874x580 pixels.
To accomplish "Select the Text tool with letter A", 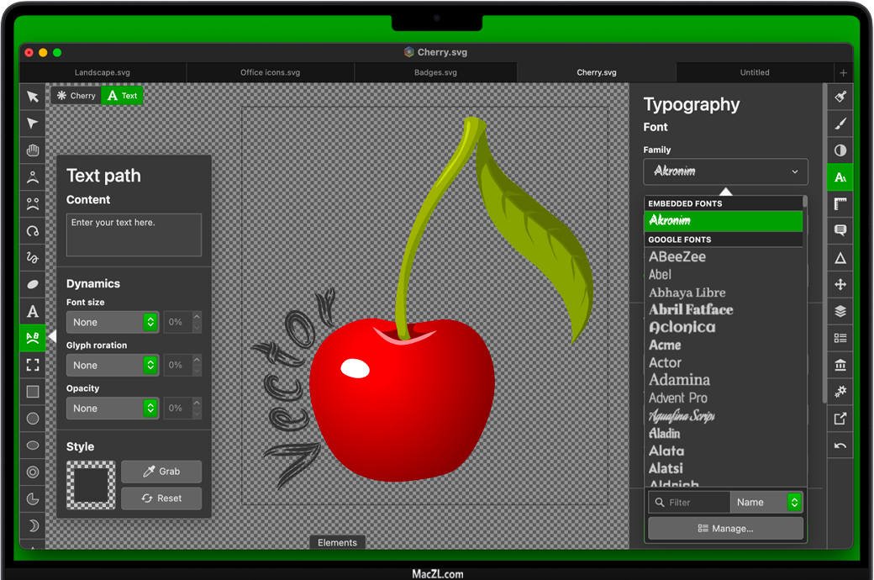I will (x=33, y=311).
